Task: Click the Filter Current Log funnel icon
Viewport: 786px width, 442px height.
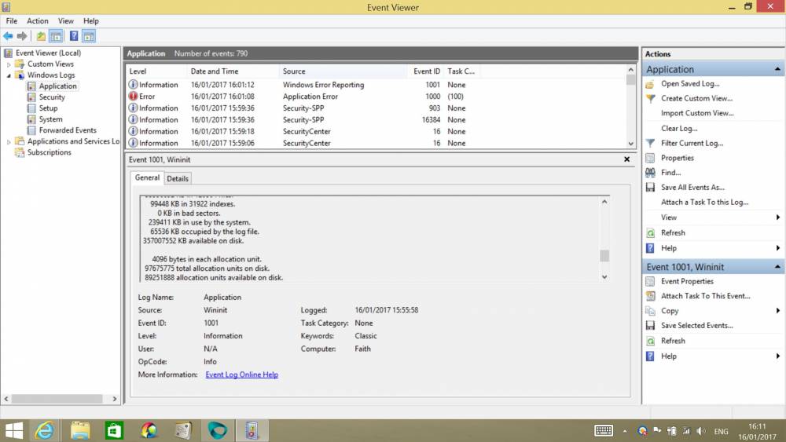Action: [x=650, y=143]
